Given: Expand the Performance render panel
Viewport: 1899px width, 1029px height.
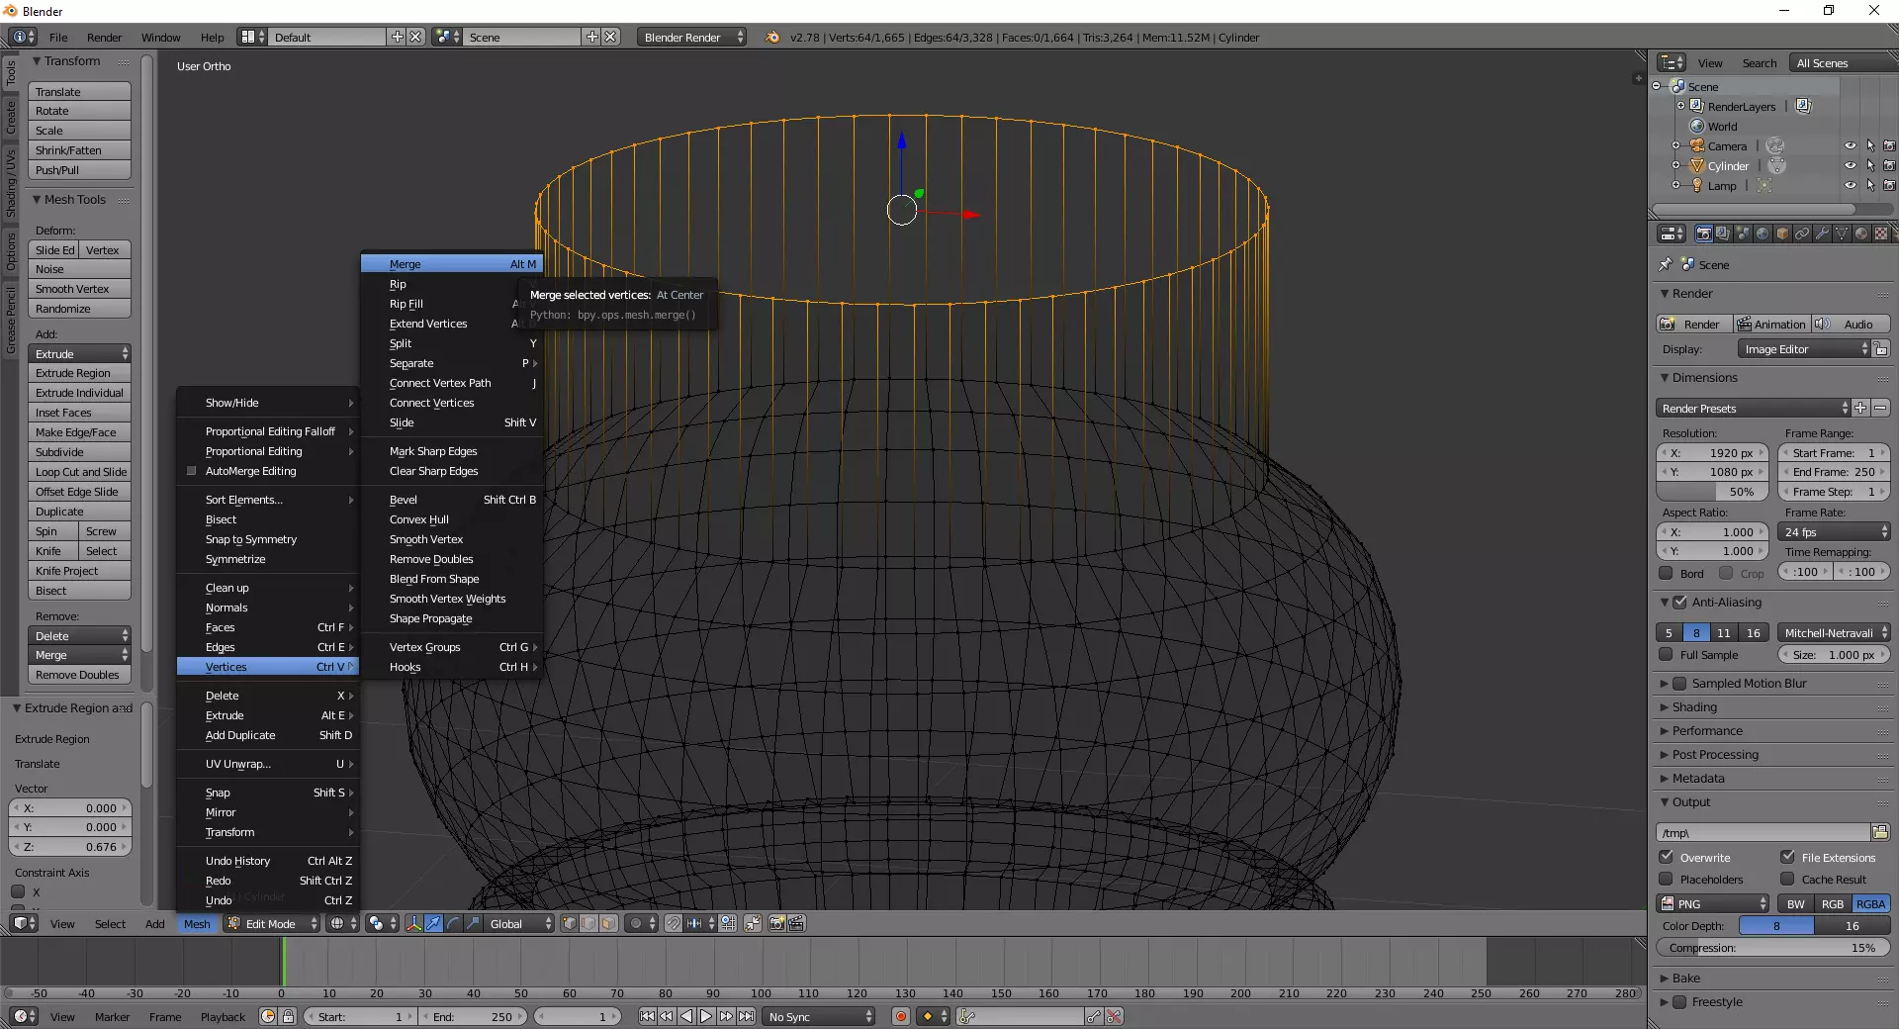Looking at the screenshot, I should point(1707,730).
